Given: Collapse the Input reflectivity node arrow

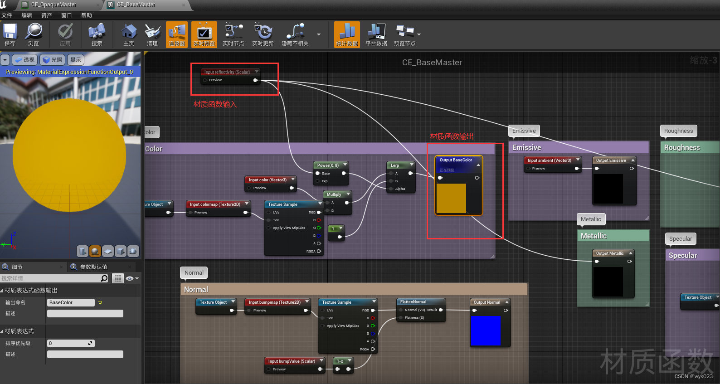Looking at the screenshot, I should tap(257, 72).
